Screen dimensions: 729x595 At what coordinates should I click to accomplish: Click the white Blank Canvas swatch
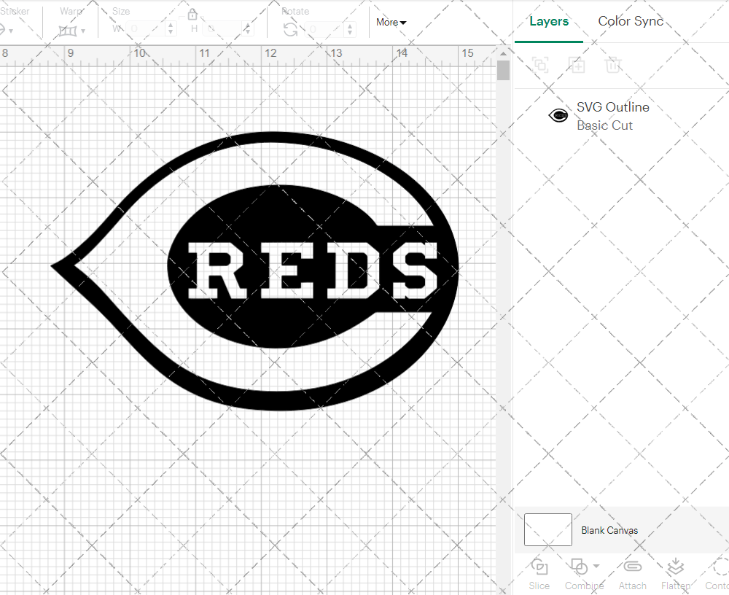(547, 530)
